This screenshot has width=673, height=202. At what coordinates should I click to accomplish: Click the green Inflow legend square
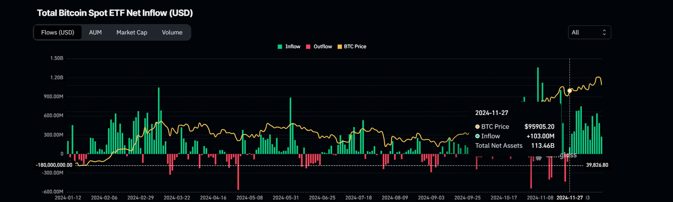click(x=280, y=46)
